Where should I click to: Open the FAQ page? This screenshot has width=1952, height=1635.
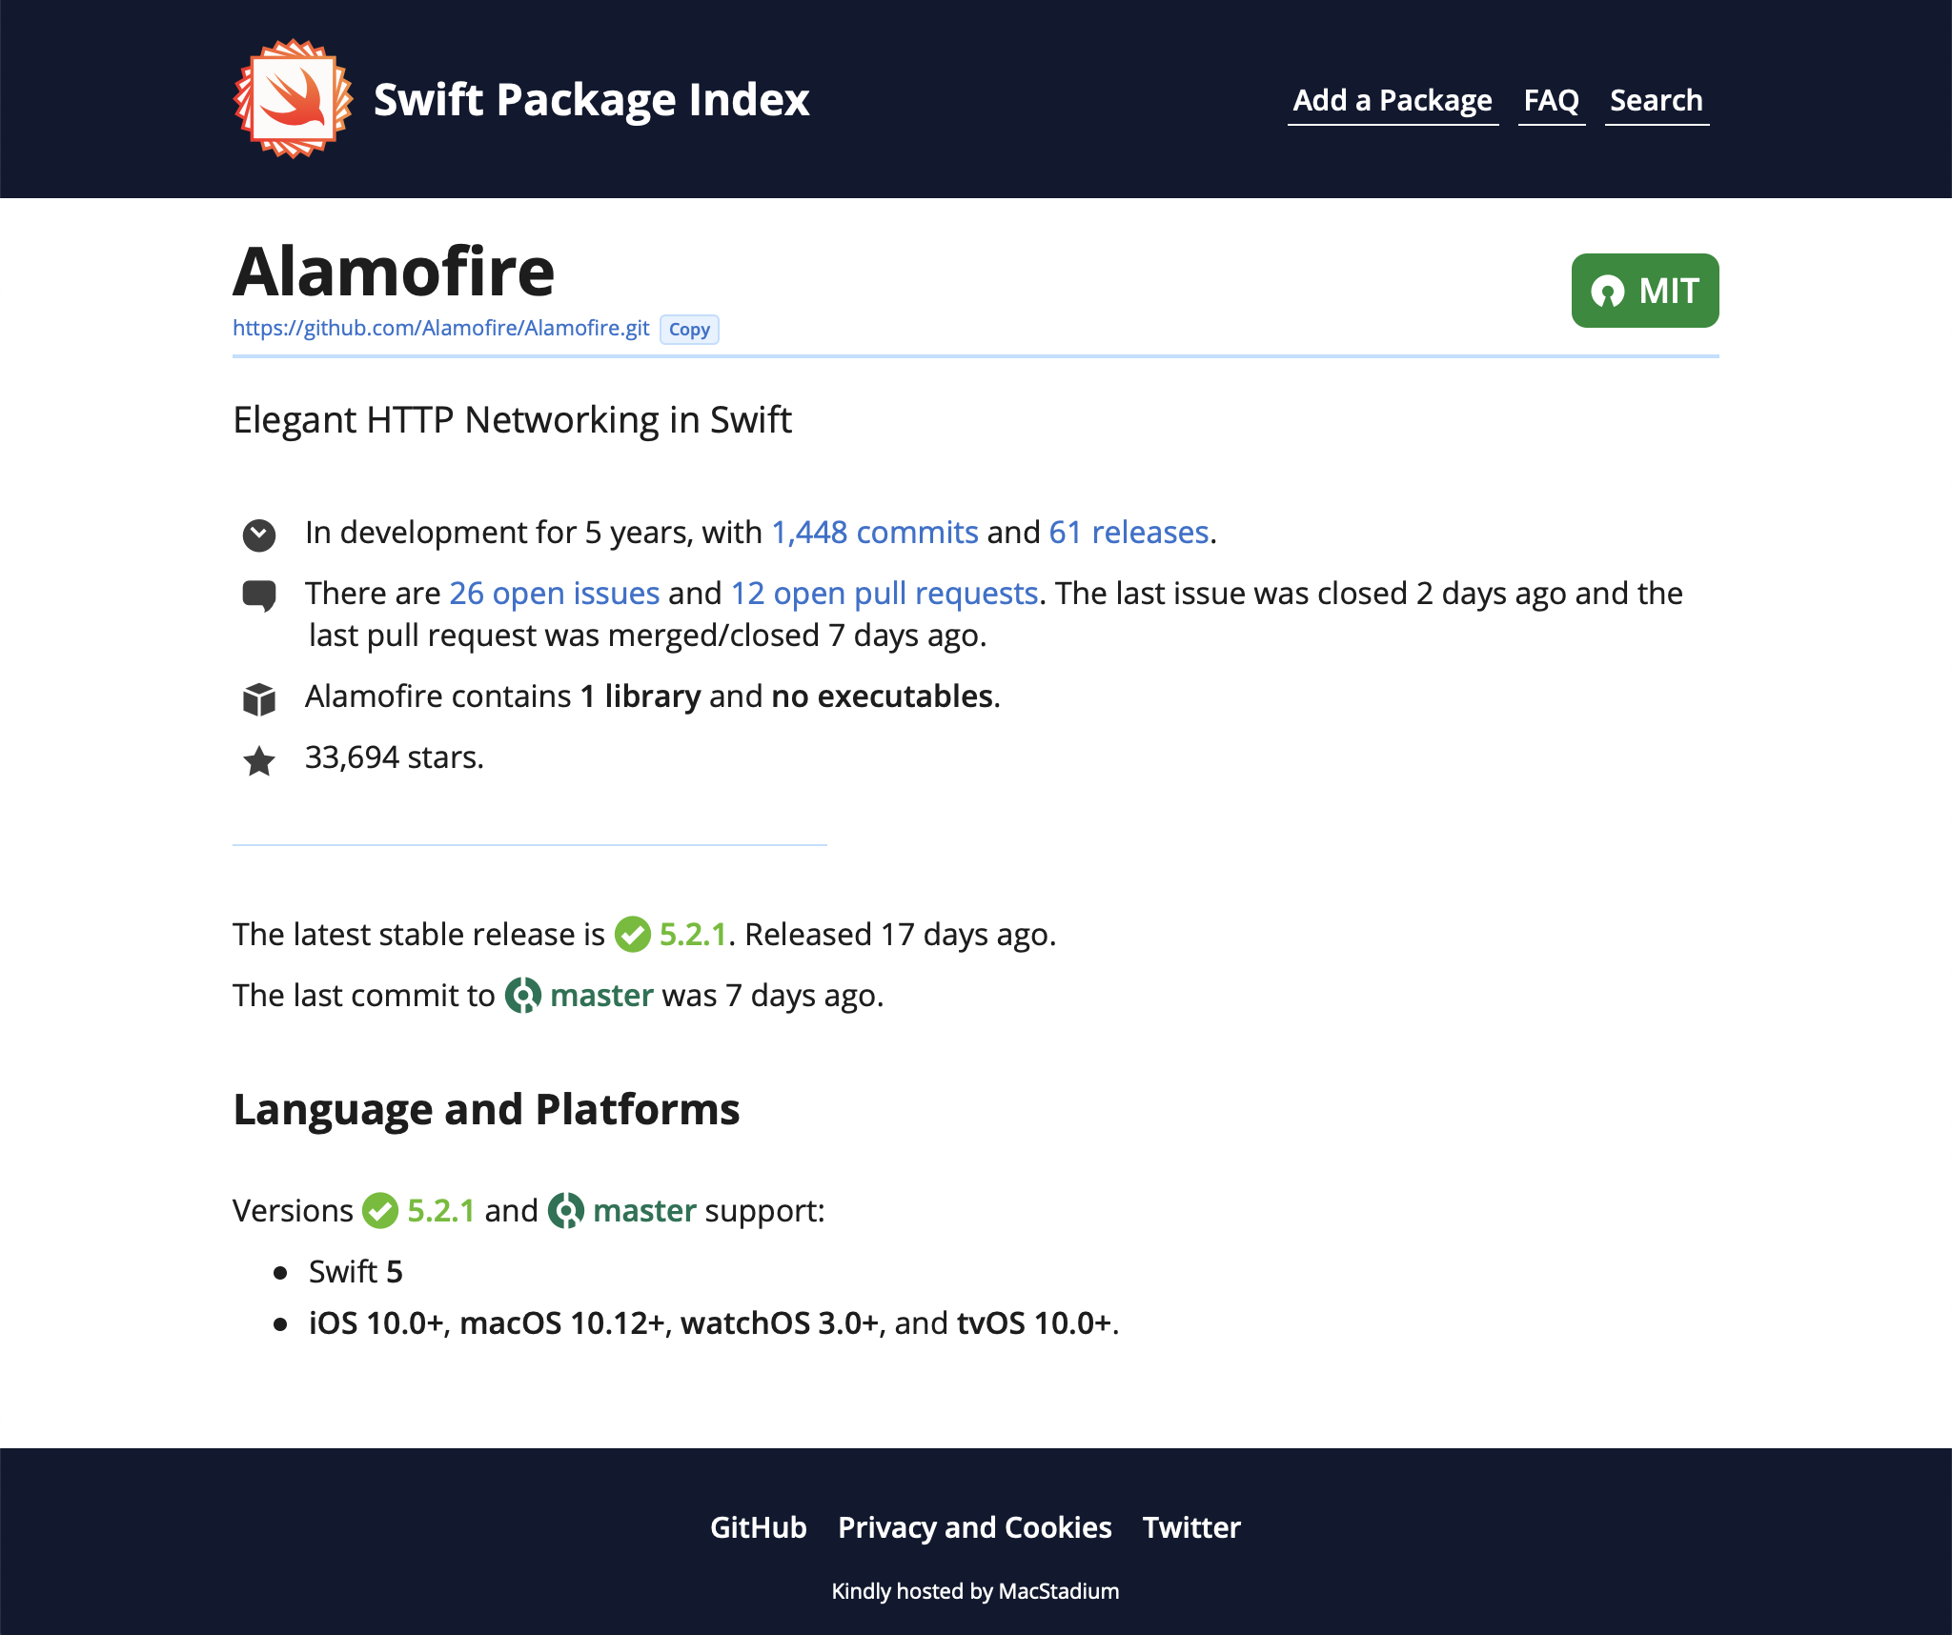[1551, 100]
